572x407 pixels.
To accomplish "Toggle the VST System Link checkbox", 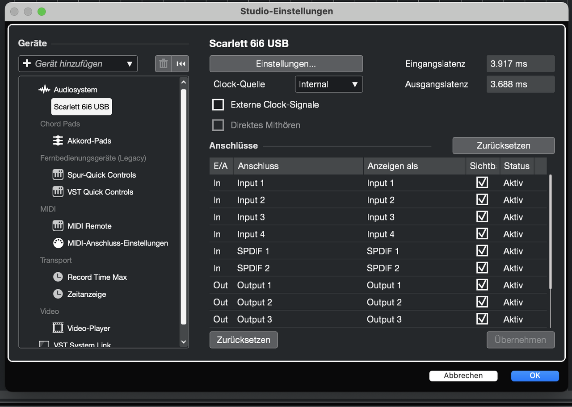I will [44, 345].
